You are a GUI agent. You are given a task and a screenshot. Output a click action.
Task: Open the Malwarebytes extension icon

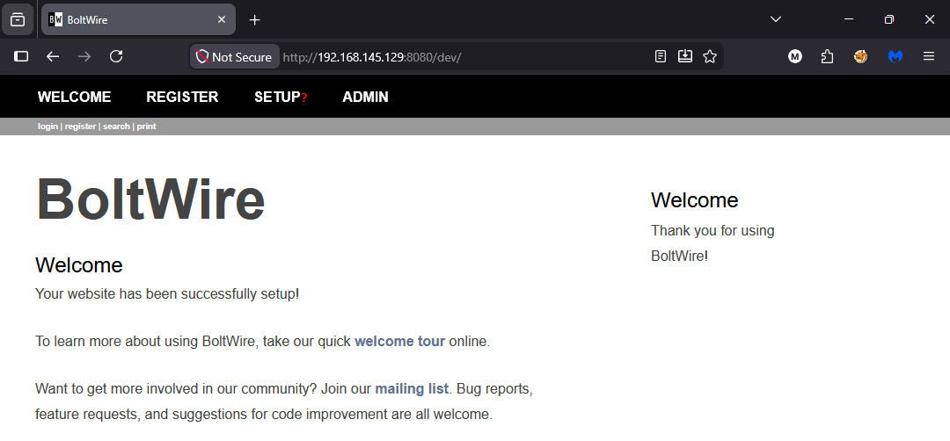(x=895, y=56)
